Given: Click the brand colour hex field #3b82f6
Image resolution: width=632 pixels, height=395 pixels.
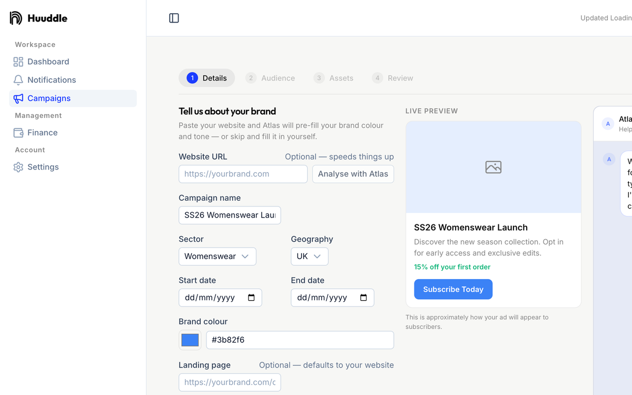Looking at the screenshot, I should click(300, 340).
